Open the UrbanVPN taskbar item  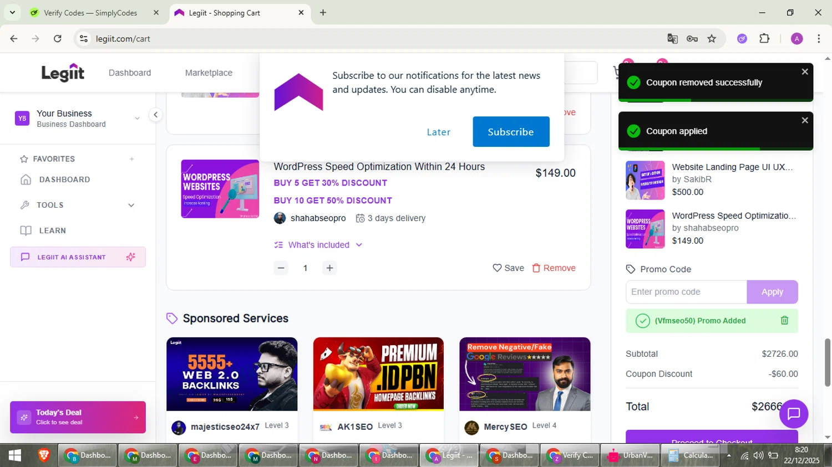coord(632,455)
